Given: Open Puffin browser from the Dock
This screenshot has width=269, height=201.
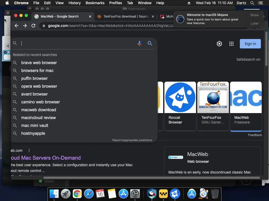Looking at the screenshot, I should pos(152,194).
